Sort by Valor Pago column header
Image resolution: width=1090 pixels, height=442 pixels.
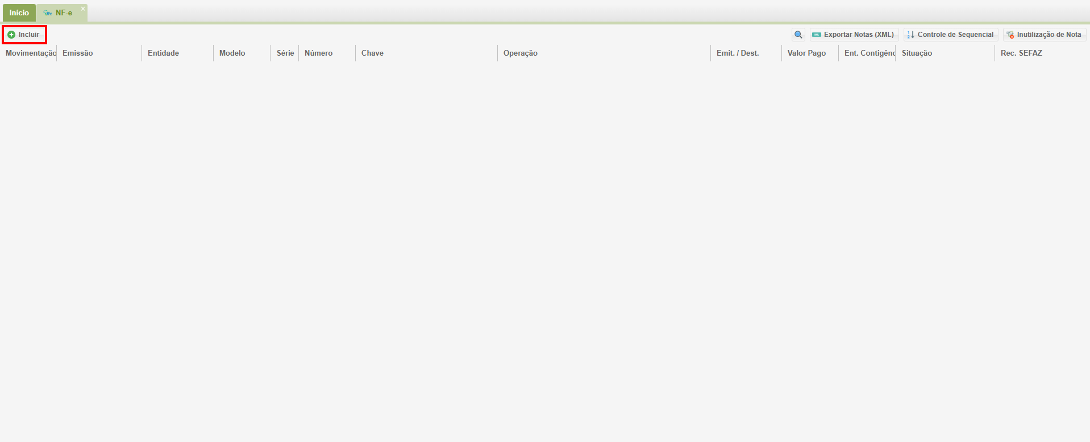pos(806,53)
